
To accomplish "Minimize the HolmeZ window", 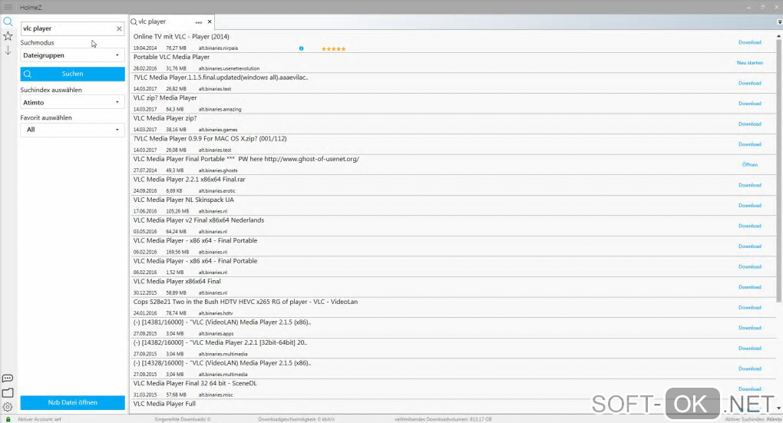I will [x=748, y=7].
